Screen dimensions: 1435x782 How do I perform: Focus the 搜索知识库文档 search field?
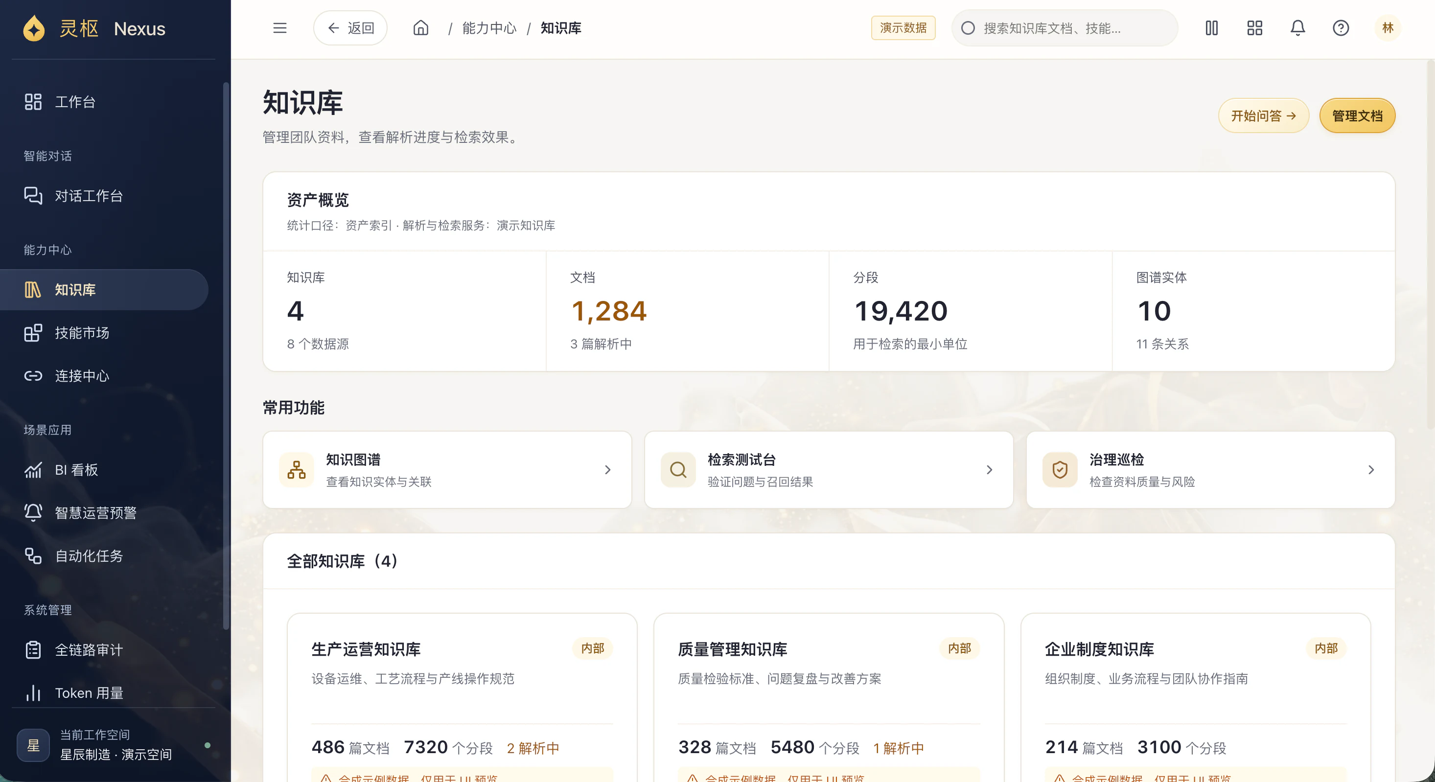(x=1065, y=28)
